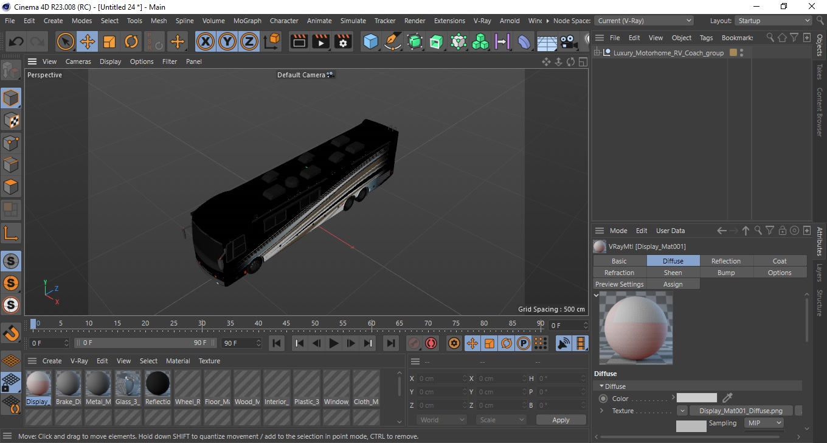
Task: Select the Luxury_Motorhome_RV_Coach_group object
Action: point(668,53)
